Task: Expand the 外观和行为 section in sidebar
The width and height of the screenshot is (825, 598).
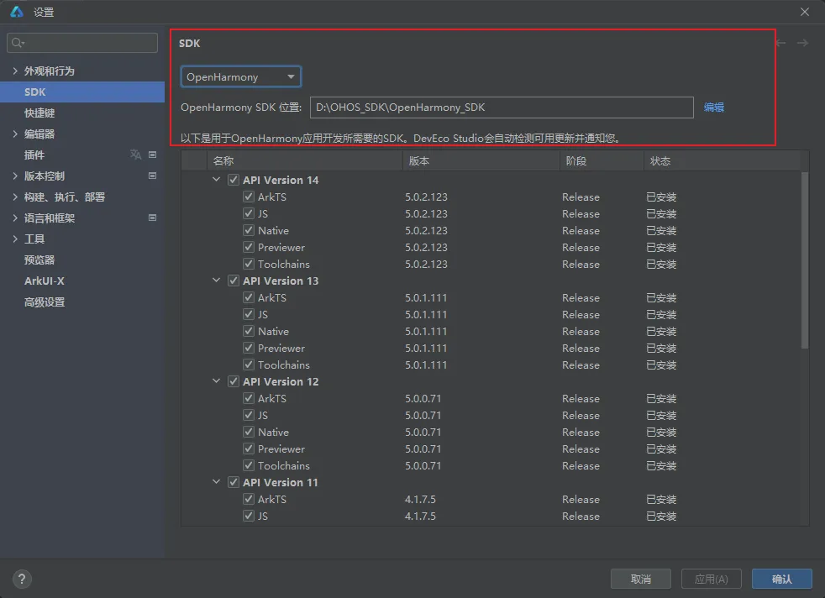Action: point(14,71)
